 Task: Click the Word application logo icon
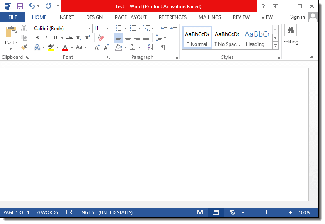tap(8, 6)
